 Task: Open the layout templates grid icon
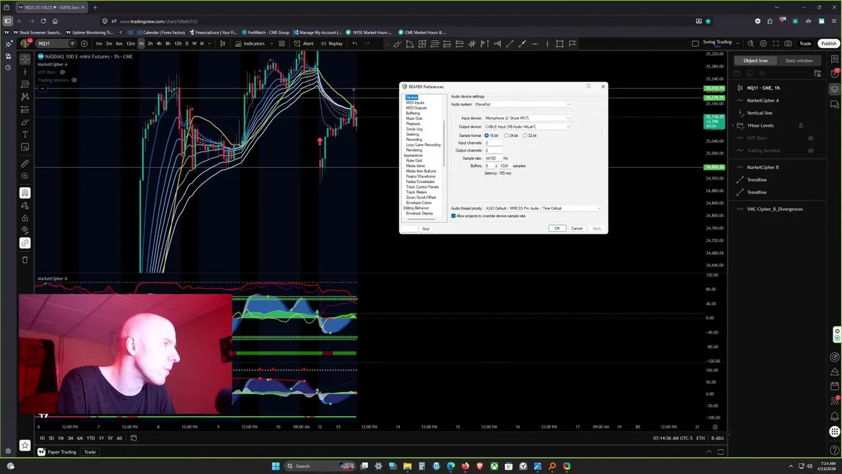(x=282, y=43)
